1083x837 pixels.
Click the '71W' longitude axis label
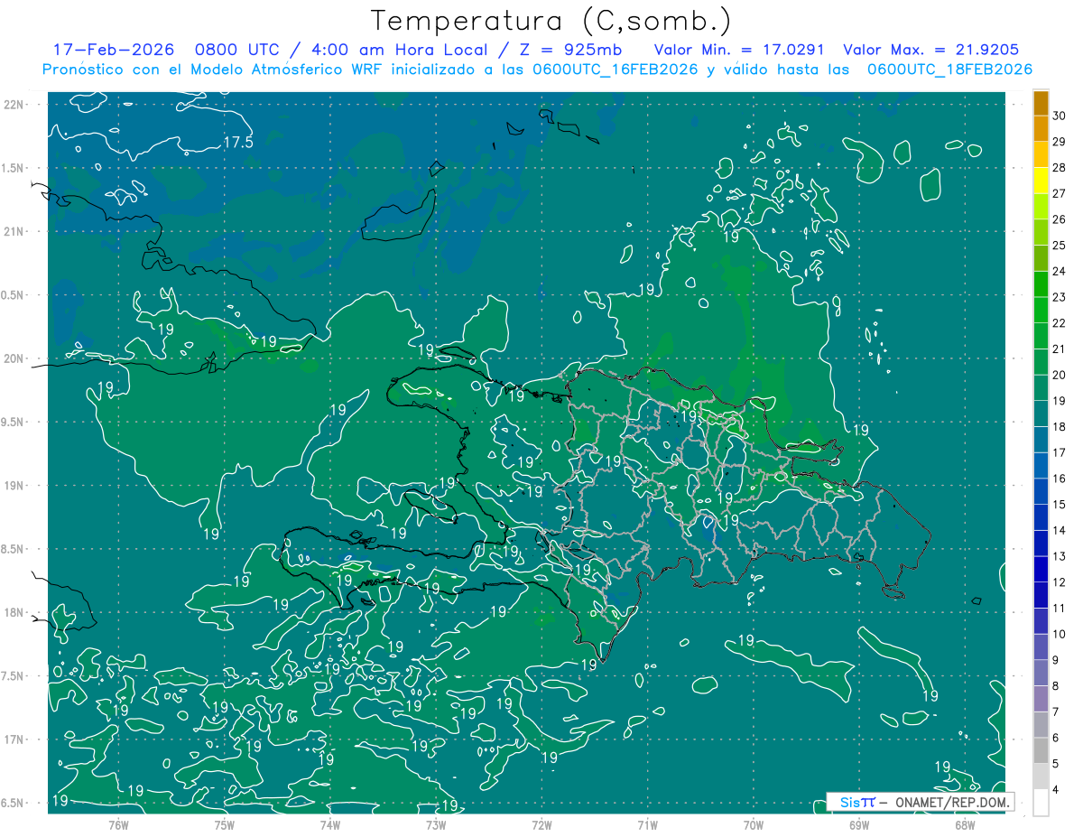pos(647,824)
